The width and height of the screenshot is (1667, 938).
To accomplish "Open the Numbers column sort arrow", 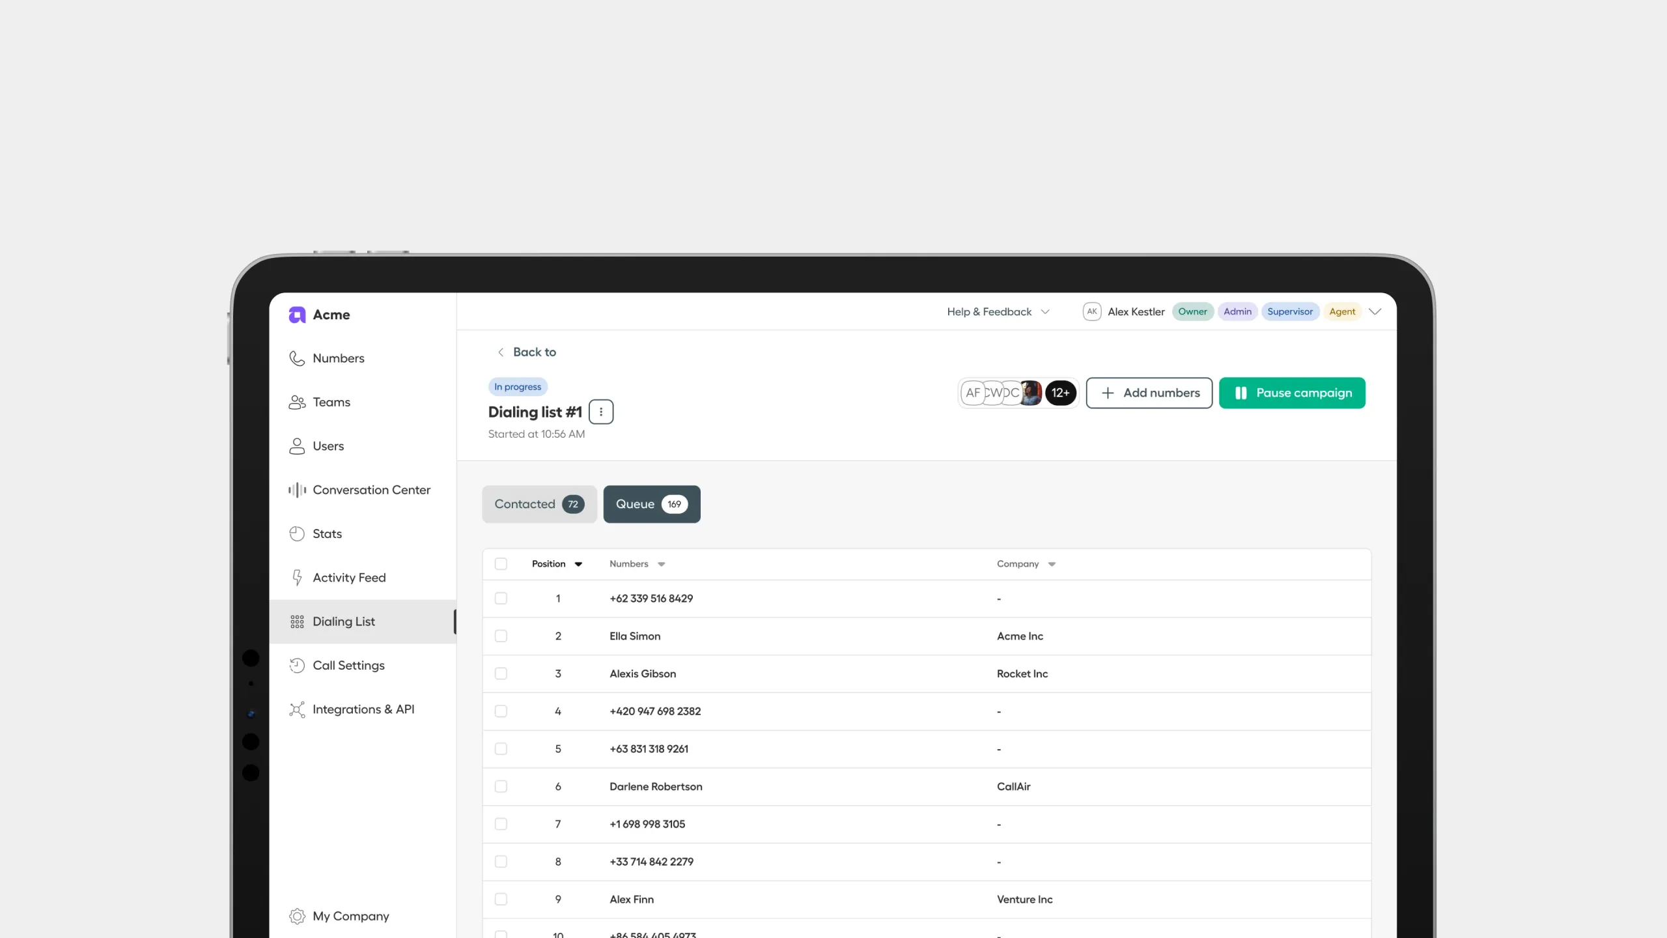I will pos(662,564).
